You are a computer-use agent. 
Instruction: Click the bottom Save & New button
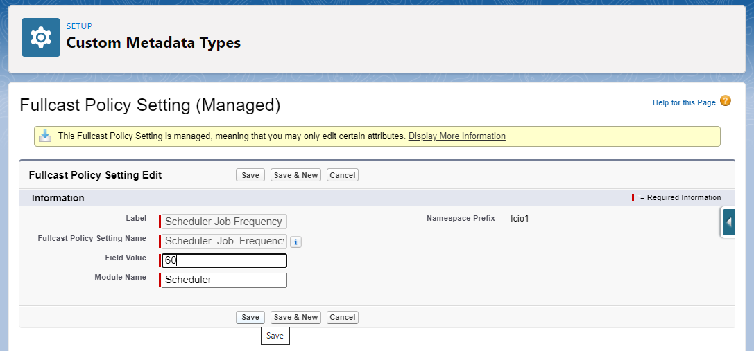click(295, 317)
